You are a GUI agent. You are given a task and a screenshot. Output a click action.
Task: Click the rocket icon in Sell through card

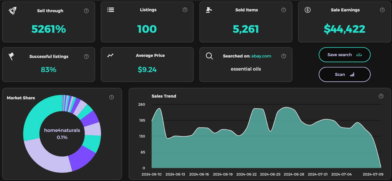tap(13, 11)
